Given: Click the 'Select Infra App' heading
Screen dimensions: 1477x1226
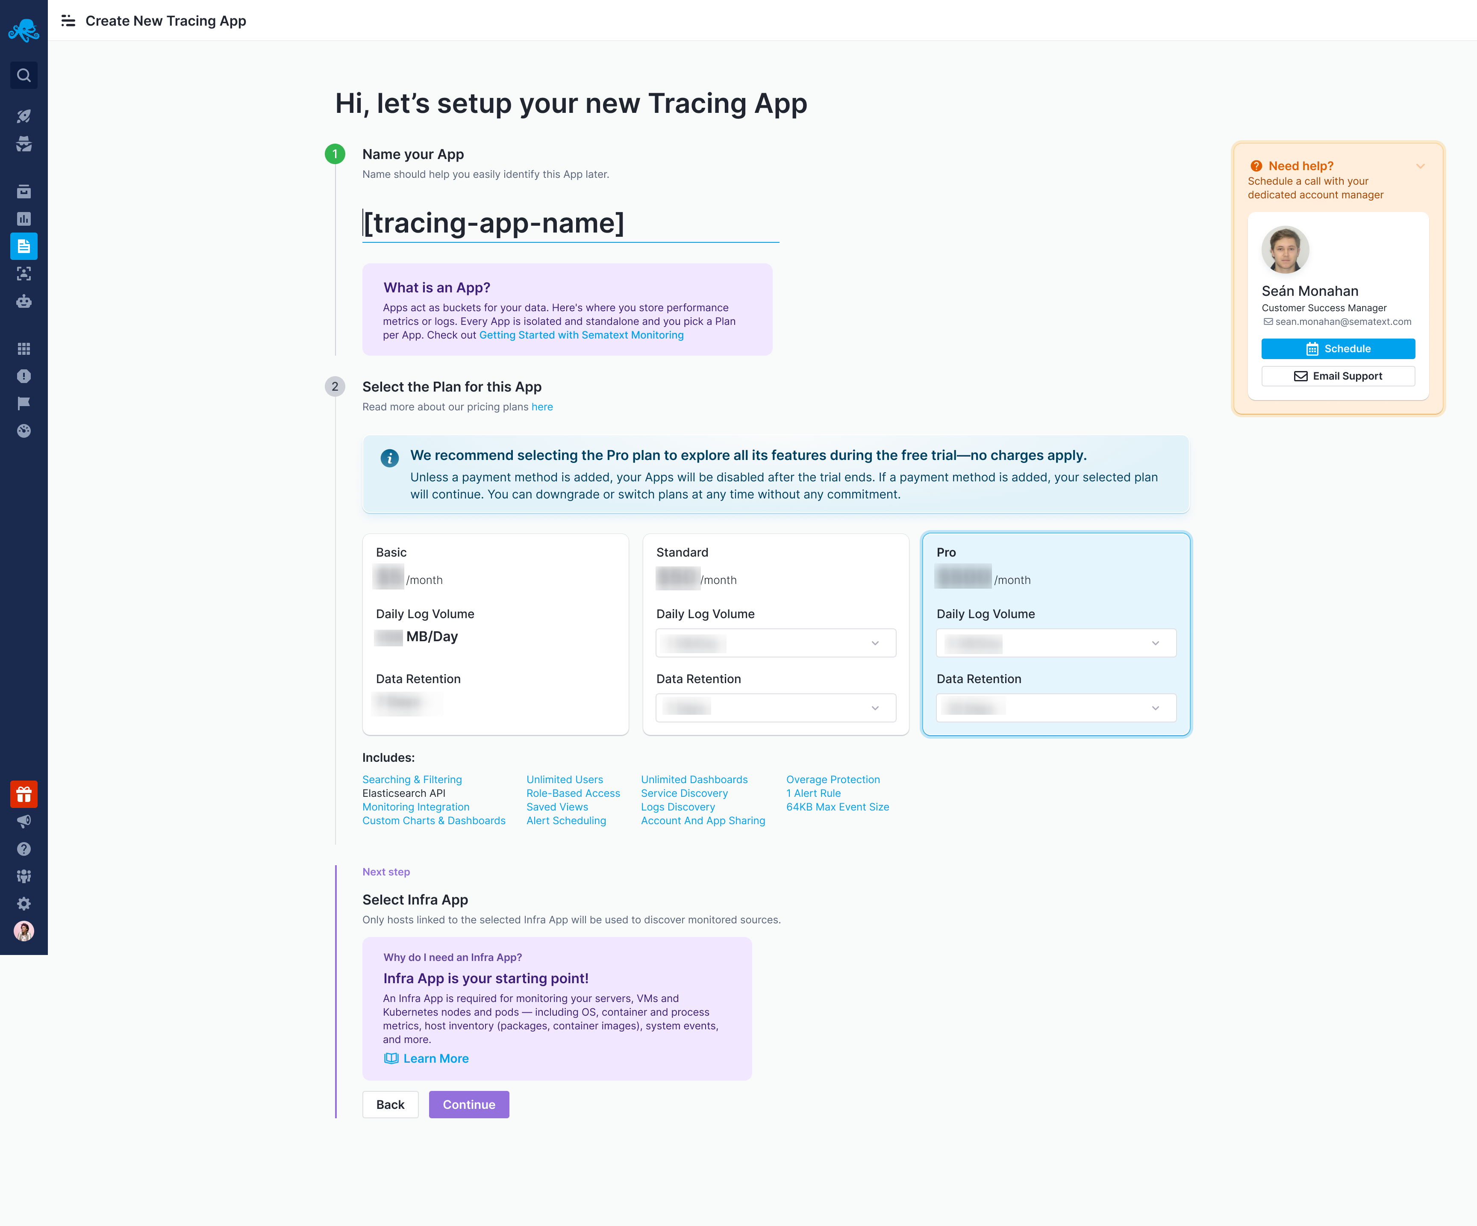Looking at the screenshot, I should [415, 900].
